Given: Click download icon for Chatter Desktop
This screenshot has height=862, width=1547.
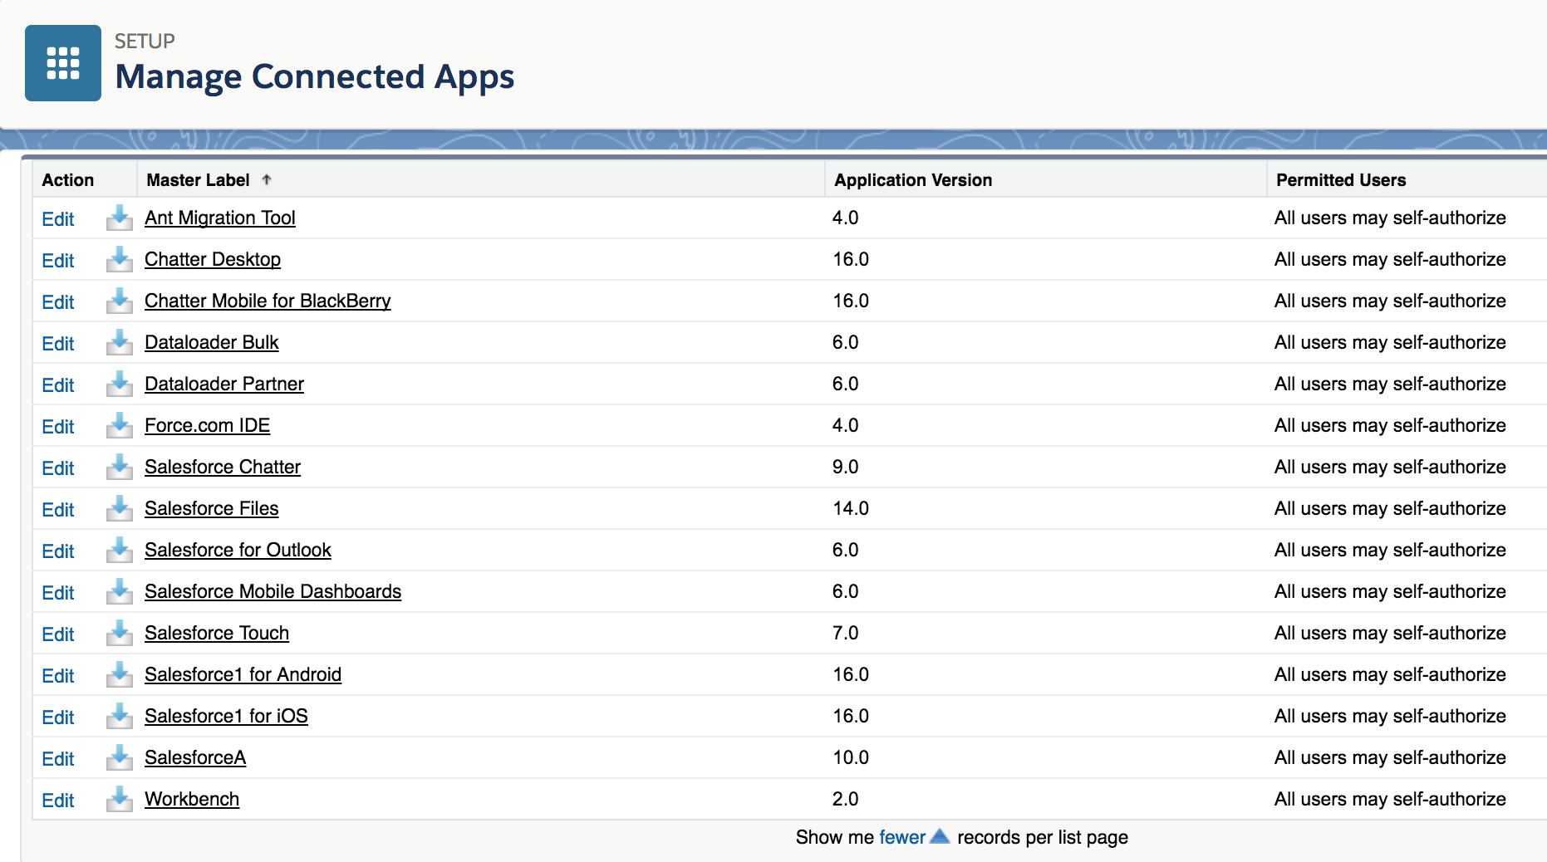Looking at the screenshot, I should pyautogui.click(x=120, y=259).
